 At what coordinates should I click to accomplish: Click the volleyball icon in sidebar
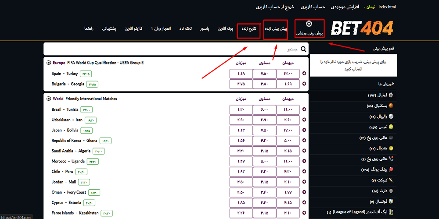(391, 117)
